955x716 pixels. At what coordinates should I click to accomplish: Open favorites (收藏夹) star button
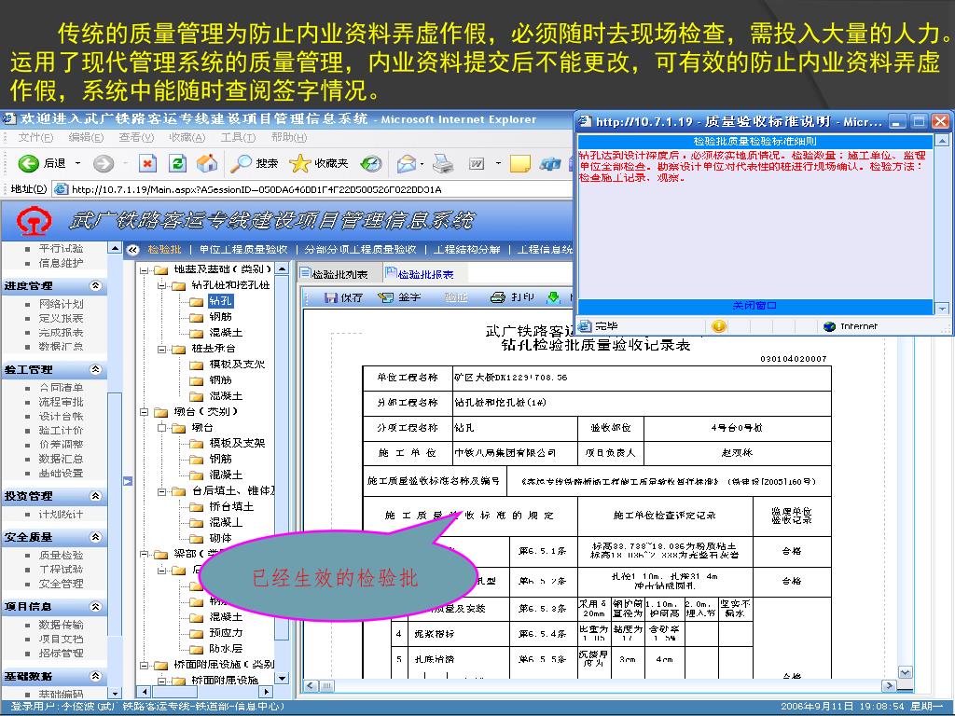(319, 163)
